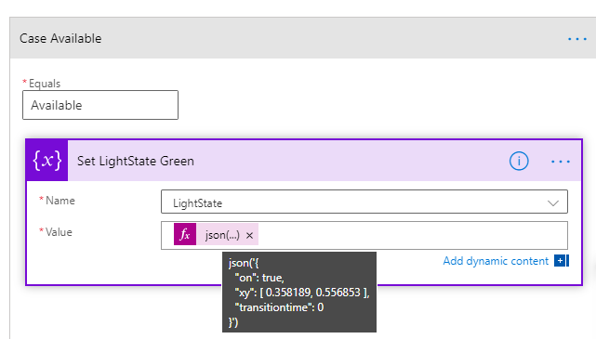Click the info icon on Set LightState Green

(519, 161)
